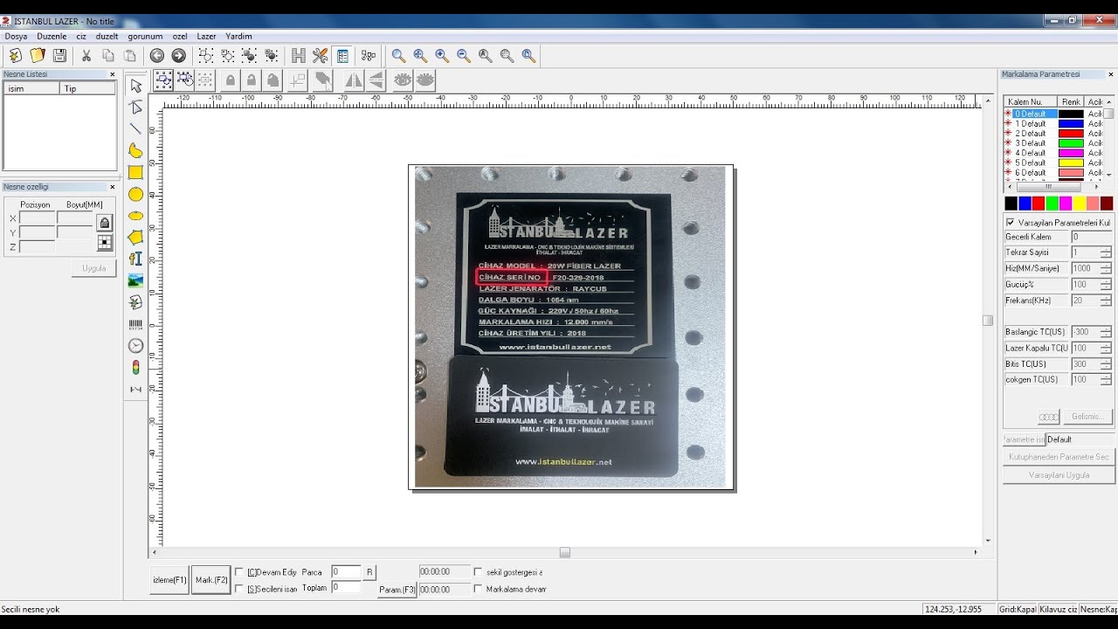The width and height of the screenshot is (1118, 629).
Task: Open the ciz menu
Action: 81,37
